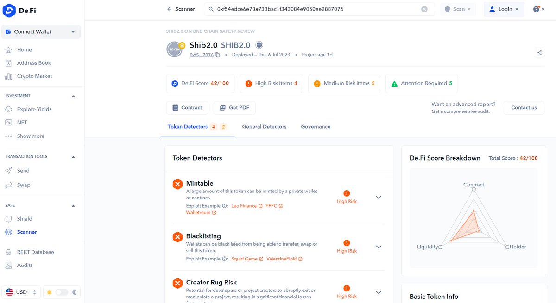Open the Send tool

click(x=23, y=171)
